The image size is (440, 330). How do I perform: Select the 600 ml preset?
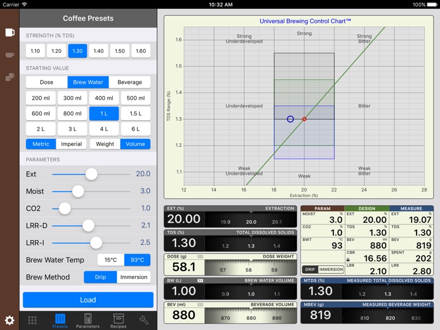point(40,114)
